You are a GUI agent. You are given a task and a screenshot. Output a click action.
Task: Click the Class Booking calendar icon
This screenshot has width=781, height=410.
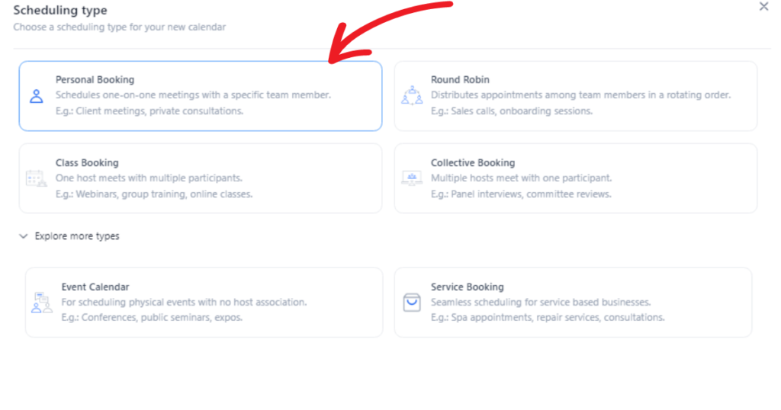click(37, 178)
